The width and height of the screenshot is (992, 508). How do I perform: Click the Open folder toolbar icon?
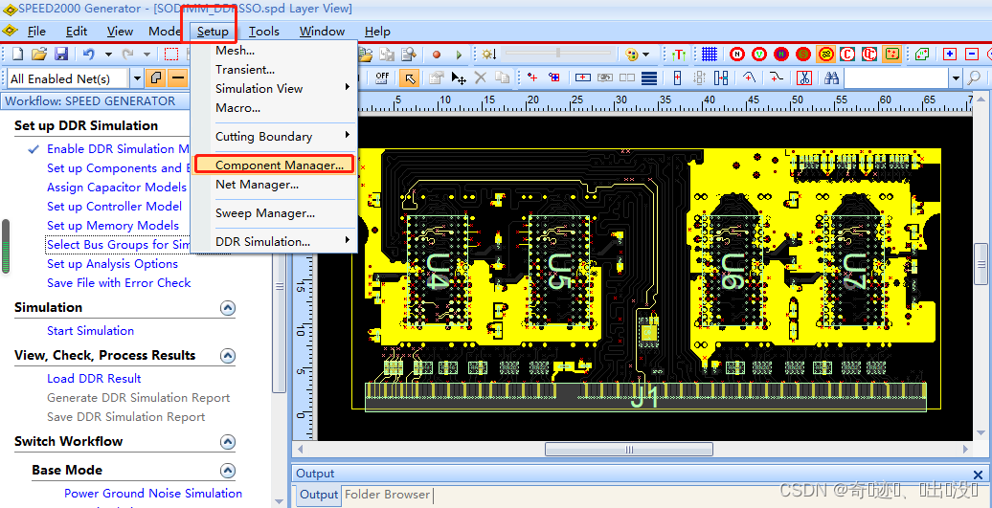pos(39,55)
